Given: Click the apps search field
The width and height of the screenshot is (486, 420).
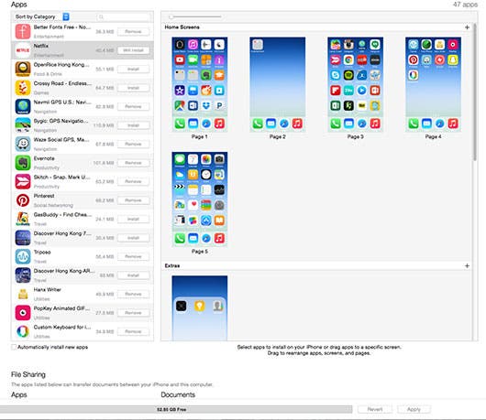Looking at the screenshot, I should tap(124, 16).
